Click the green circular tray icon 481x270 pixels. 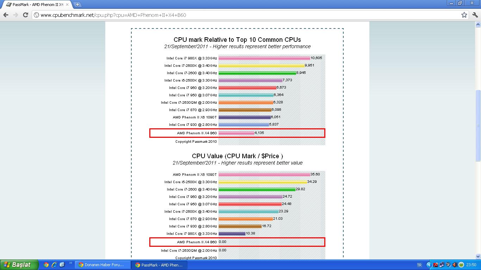coord(461,265)
